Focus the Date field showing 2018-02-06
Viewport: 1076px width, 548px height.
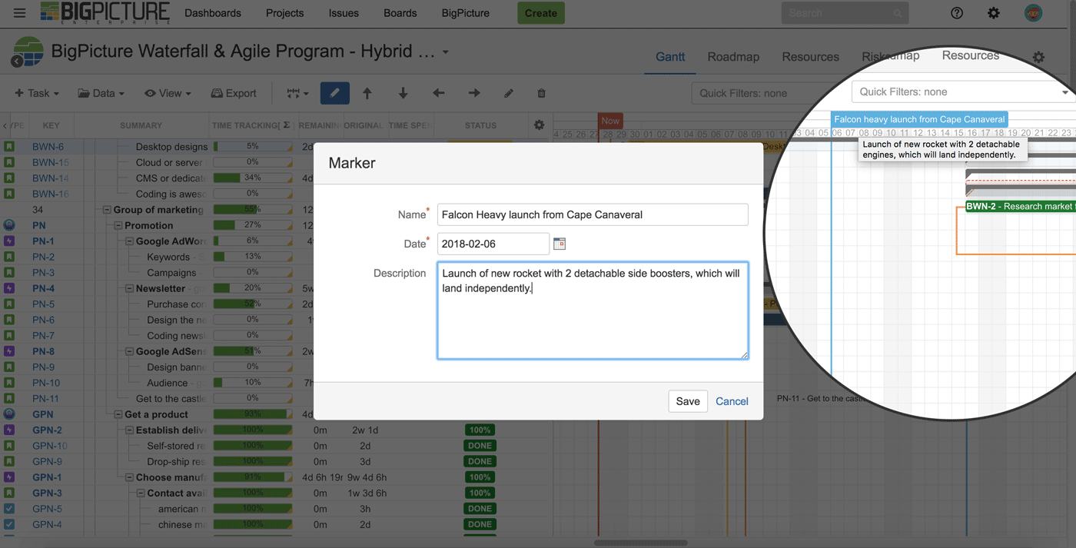coord(493,244)
